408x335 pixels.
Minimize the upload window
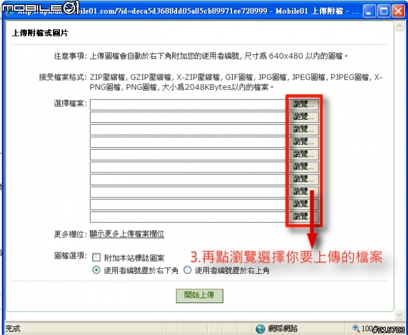pyautogui.click(x=369, y=11)
